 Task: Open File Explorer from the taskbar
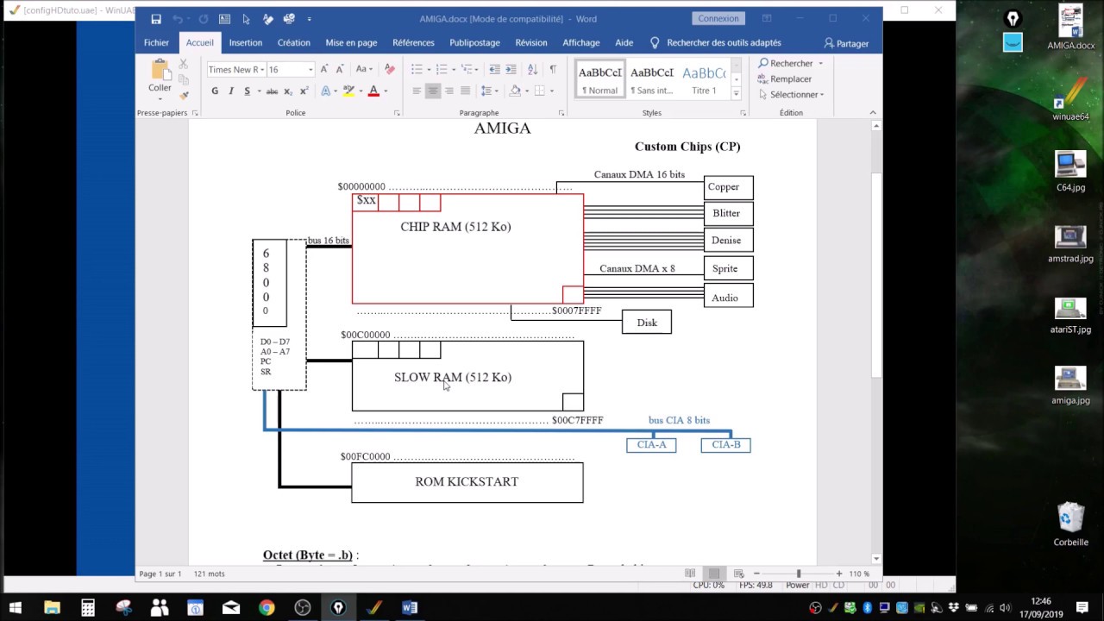pos(52,607)
